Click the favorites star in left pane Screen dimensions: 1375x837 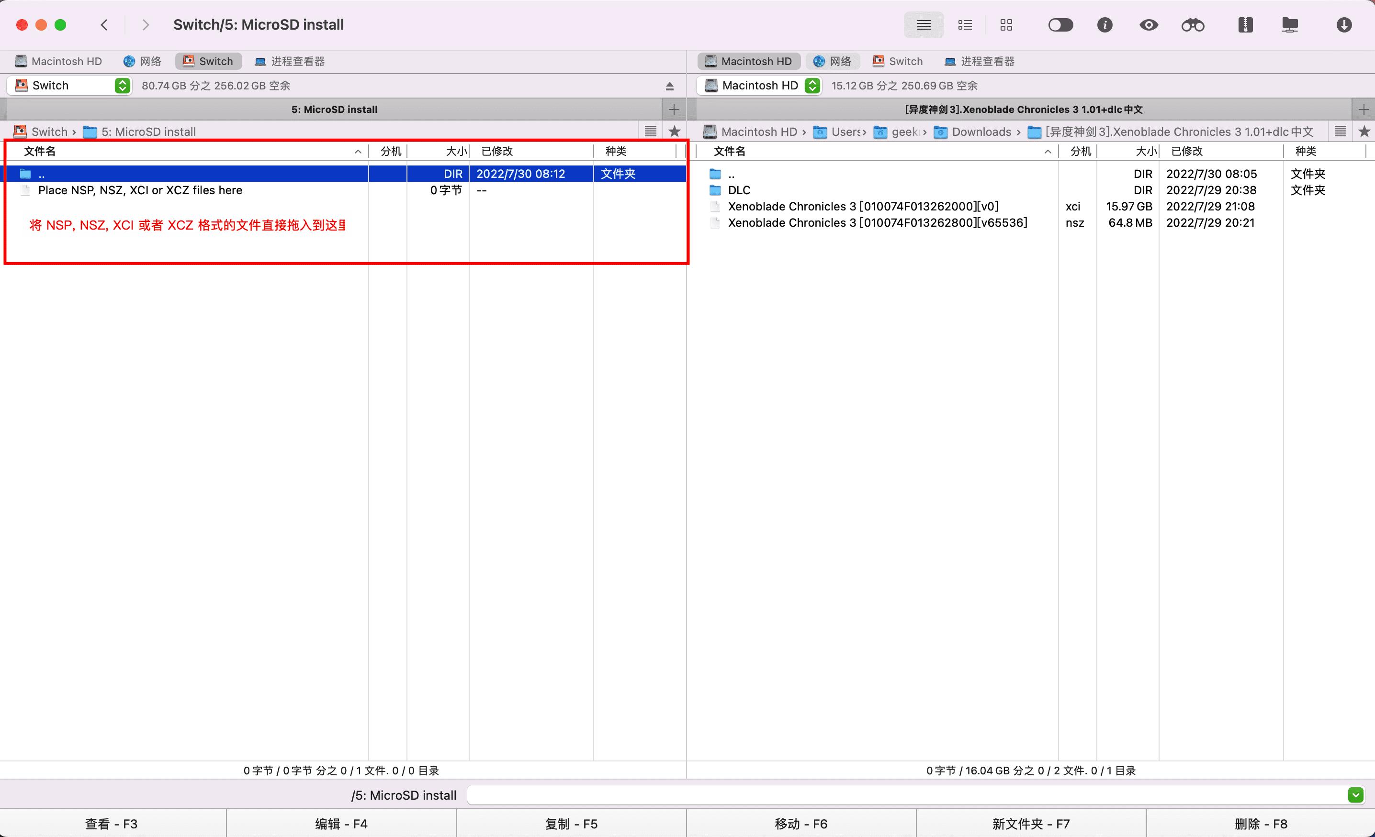click(674, 132)
